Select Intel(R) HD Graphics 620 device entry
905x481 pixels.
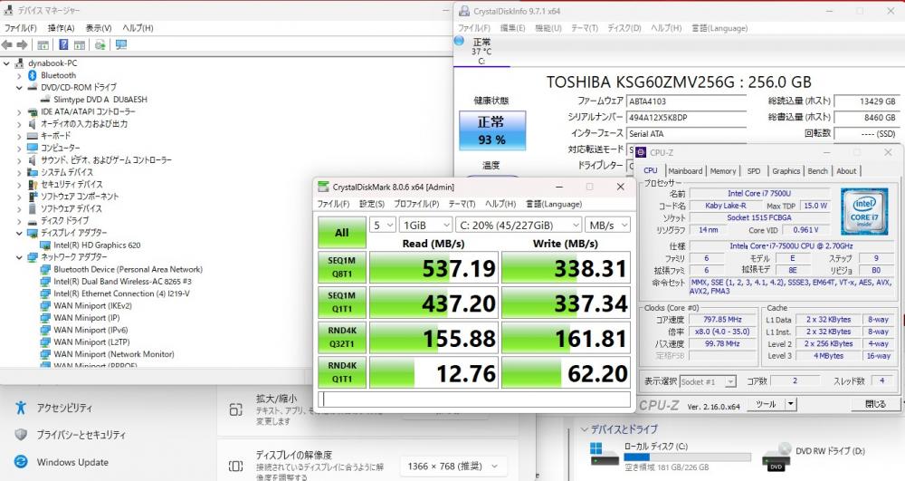(x=97, y=245)
